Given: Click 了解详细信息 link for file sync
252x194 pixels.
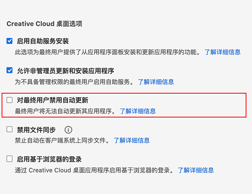Looking at the screenshot, I should click(x=132, y=140).
